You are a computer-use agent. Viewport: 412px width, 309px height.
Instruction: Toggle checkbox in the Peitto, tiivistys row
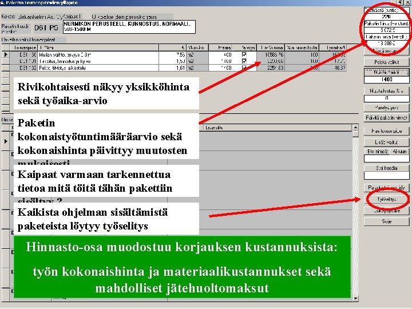point(244,68)
